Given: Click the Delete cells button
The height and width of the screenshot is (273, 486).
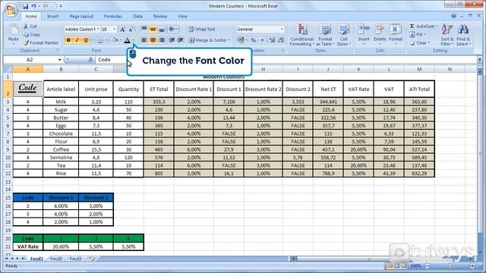Looking at the screenshot, I should 380,35.
